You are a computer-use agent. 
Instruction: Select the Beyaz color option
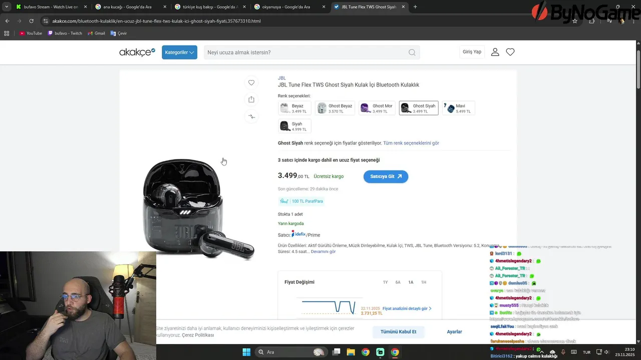(x=294, y=108)
